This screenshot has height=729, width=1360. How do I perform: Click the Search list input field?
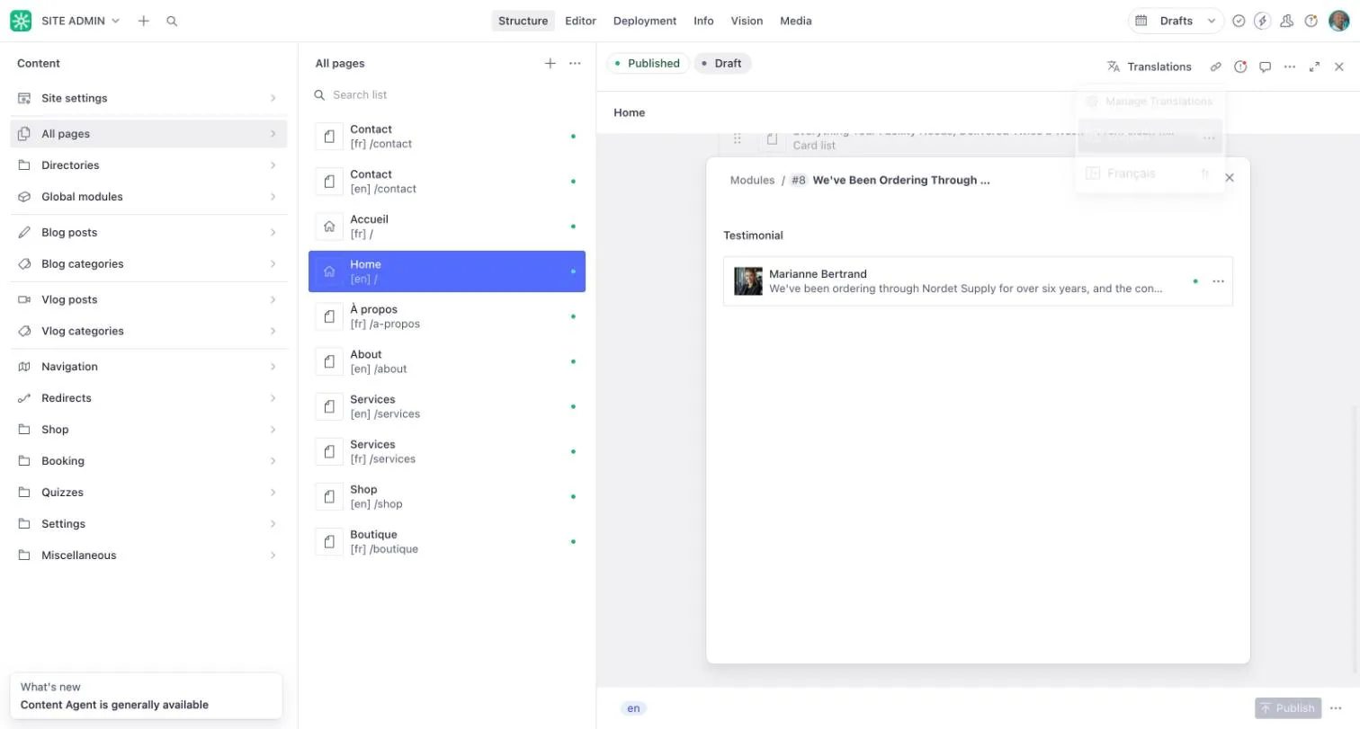[x=447, y=94]
